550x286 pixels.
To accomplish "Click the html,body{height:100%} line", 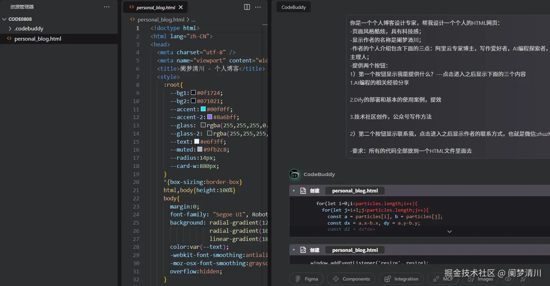I will 199,190.
